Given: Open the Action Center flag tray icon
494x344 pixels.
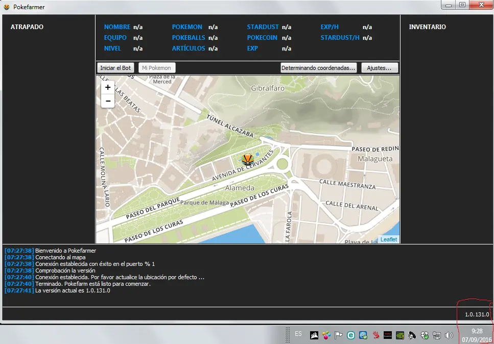Looking at the screenshot, I should 339,335.
